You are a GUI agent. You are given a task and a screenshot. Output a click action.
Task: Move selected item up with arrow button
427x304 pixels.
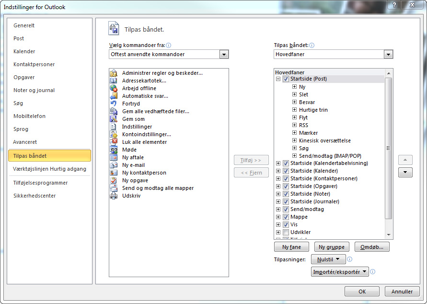click(x=405, y=160)
